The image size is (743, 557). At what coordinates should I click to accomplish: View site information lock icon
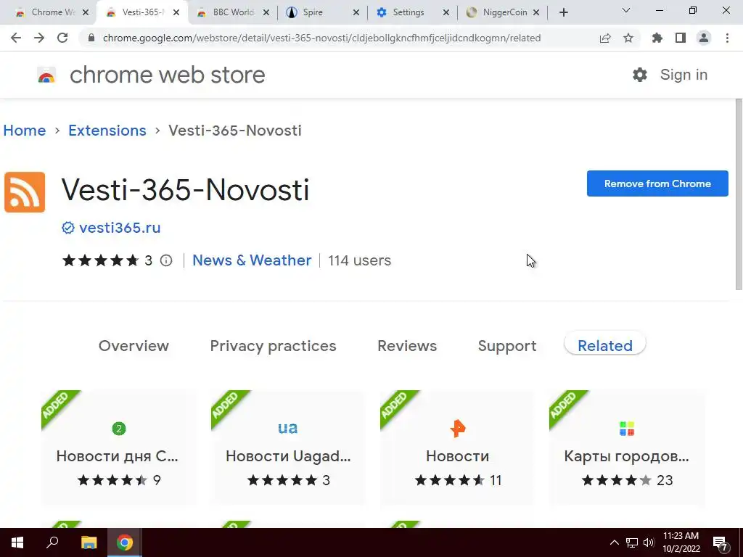(x=91, y=38)
